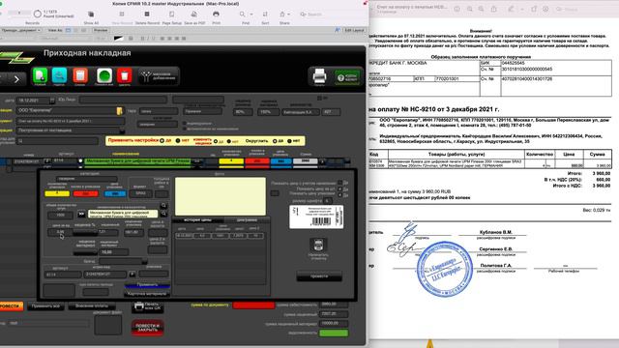
Task: Click zoom out icon in PDF window toolbar
Action: (x=469, y=9)
